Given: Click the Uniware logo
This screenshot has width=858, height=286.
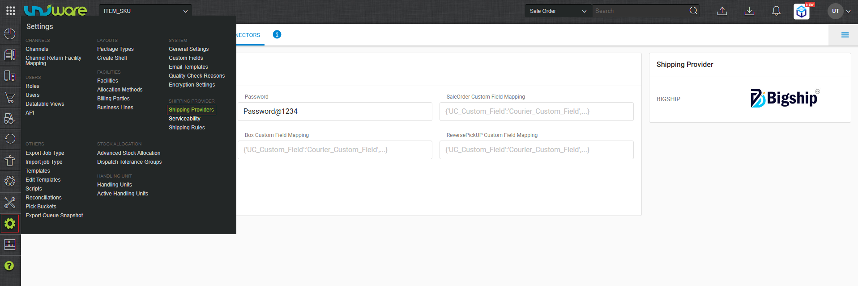Looking at the screenshot, I should (55, 10).
